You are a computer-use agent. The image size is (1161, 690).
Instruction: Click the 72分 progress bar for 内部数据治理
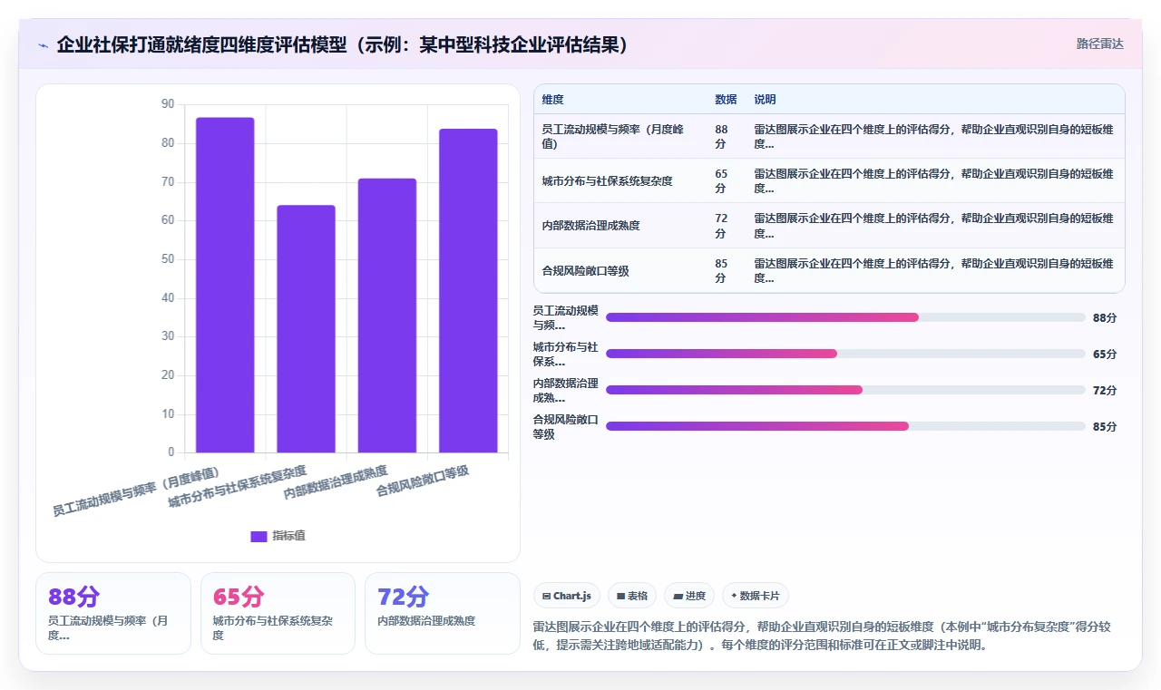pos(845,390)
